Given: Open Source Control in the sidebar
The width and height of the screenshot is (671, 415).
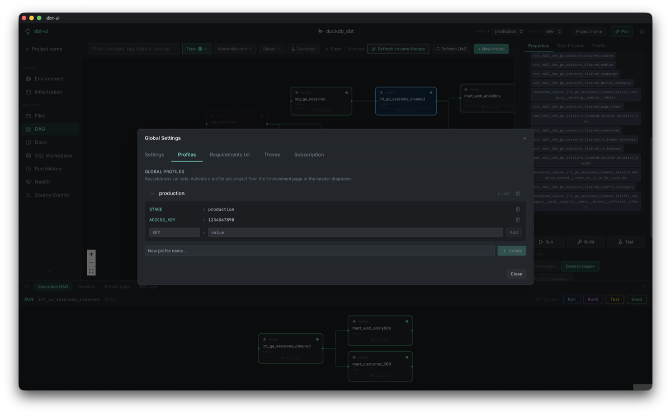Looking at the screenshot, I should coord(52,195).
